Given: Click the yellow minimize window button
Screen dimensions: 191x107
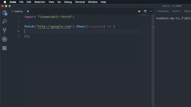Looking at the screenshot, I should click(x=6, y=6).
